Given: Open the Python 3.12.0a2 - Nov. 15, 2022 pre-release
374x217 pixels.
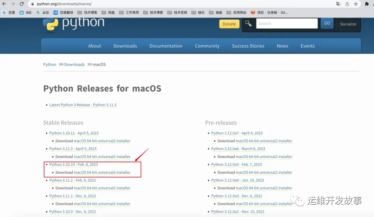Looking at the screenshot, I should point(237,211).
